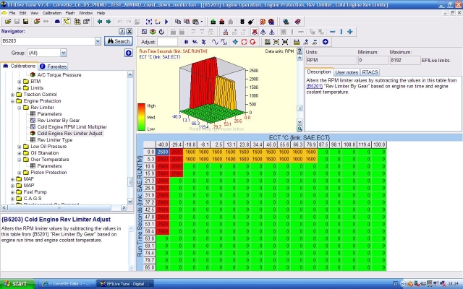This screenshot has width=463, height=289.
Task: Open the File menu
Action: (x=12, y=13)
